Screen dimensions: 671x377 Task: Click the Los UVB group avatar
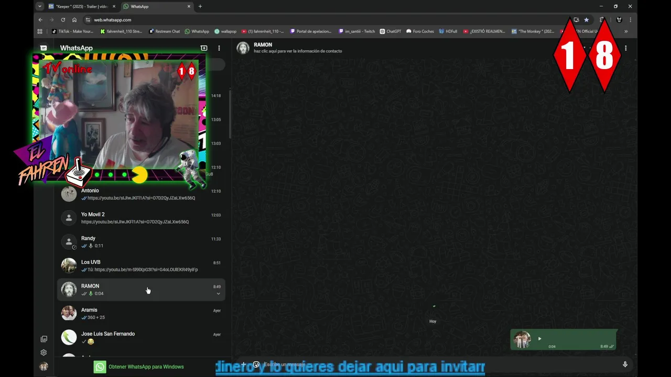[69, 265]
